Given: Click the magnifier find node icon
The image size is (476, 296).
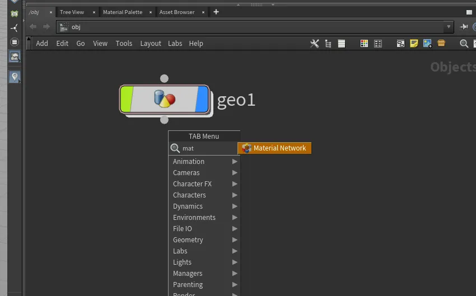Looking at the screenshot, I should (464, 44).
